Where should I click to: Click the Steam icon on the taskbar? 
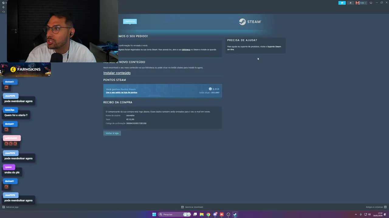click(235, 214)
